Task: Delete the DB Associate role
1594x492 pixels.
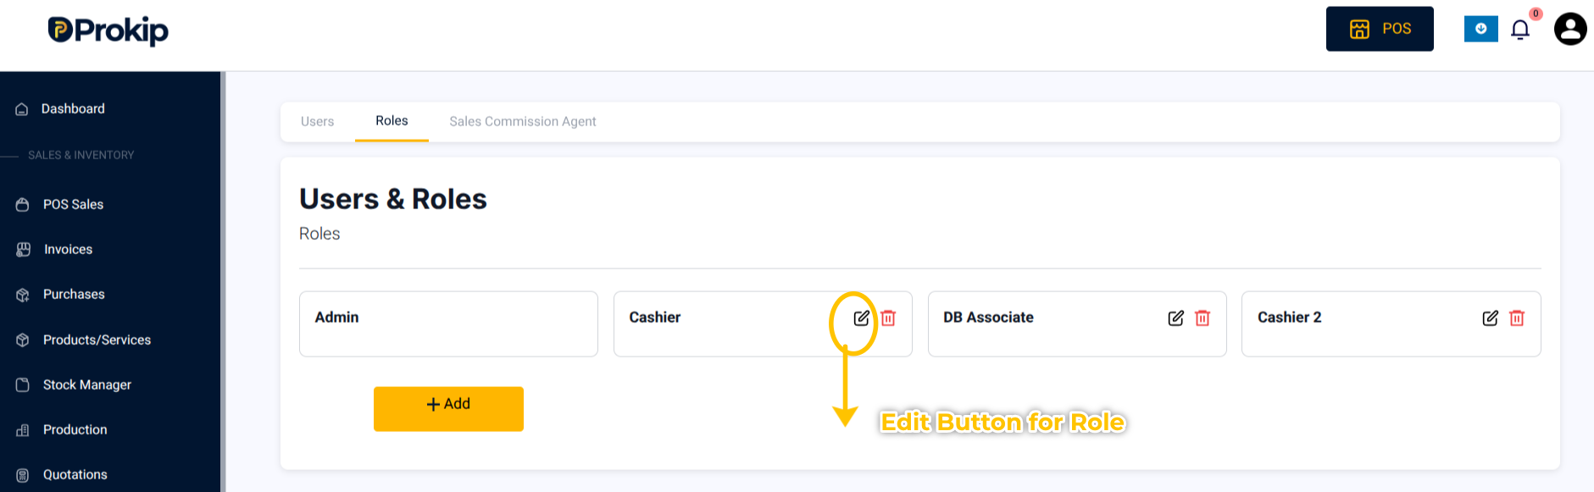Action: (x=1202, y=318)
